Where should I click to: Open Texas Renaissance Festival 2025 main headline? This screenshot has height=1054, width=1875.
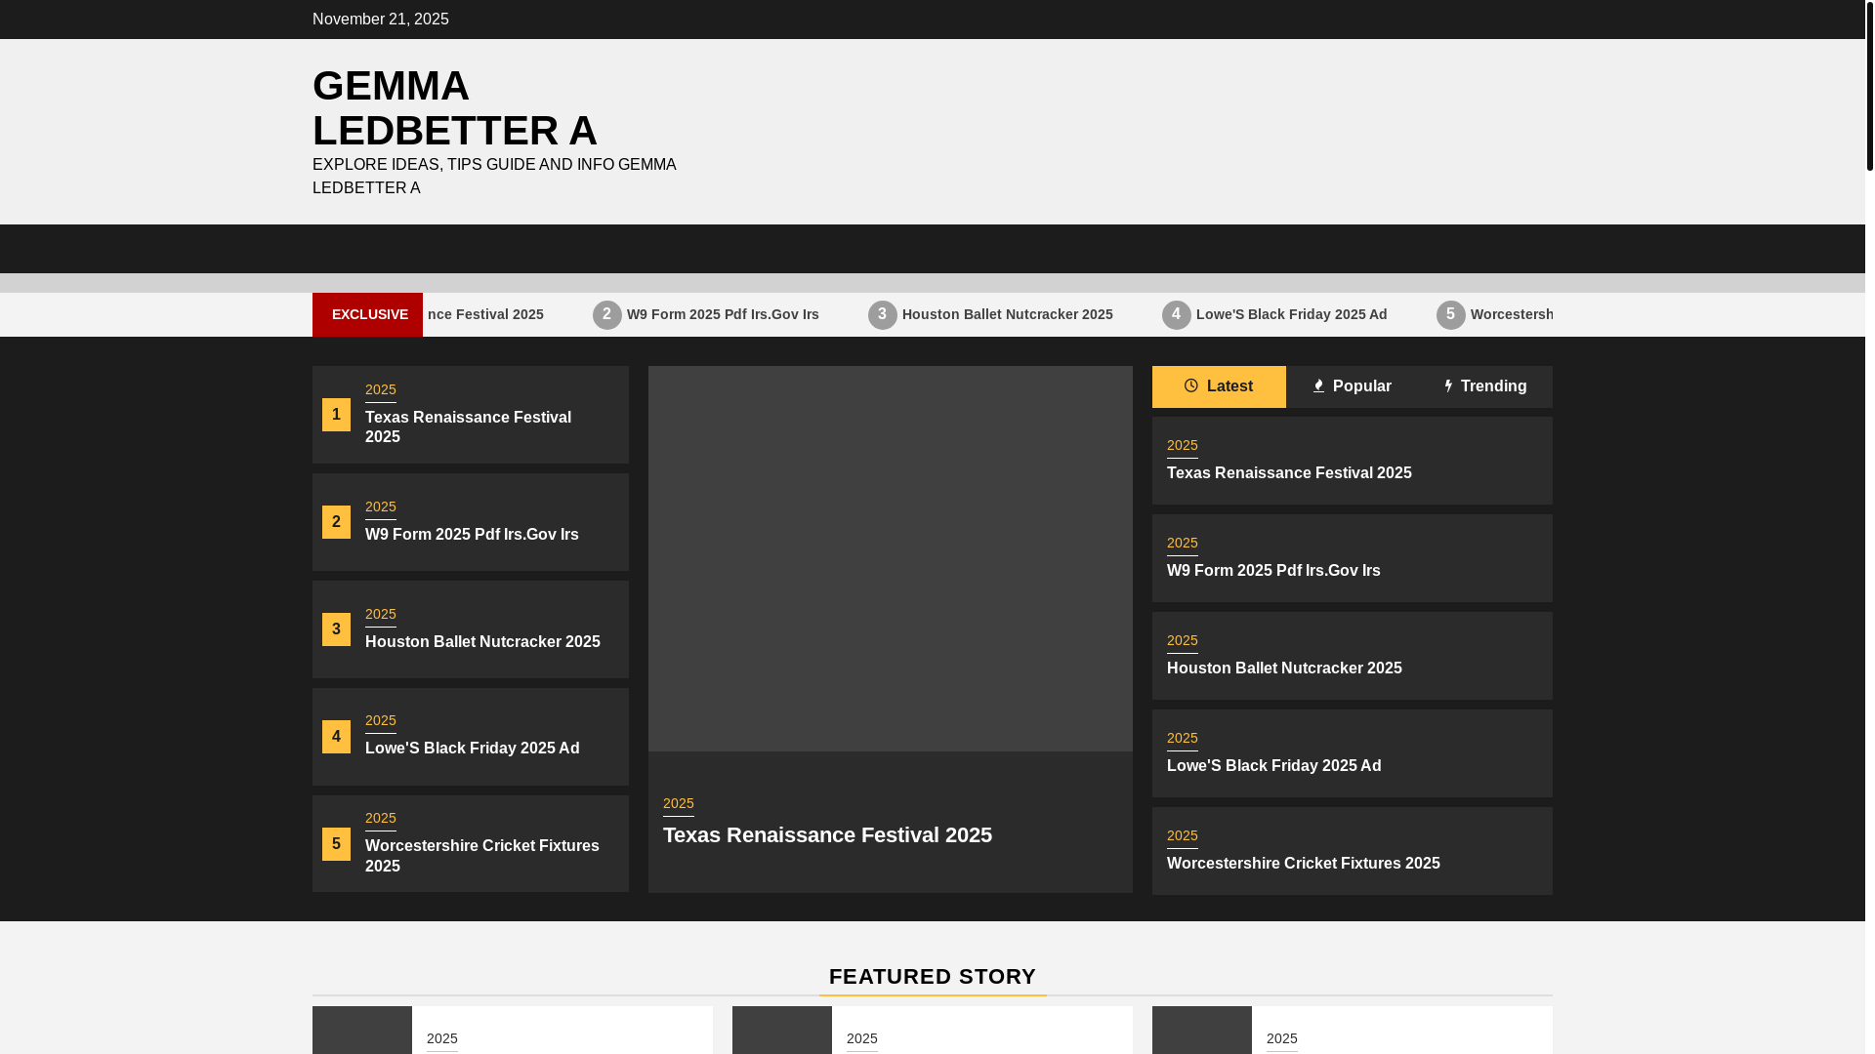pos(828,835)
